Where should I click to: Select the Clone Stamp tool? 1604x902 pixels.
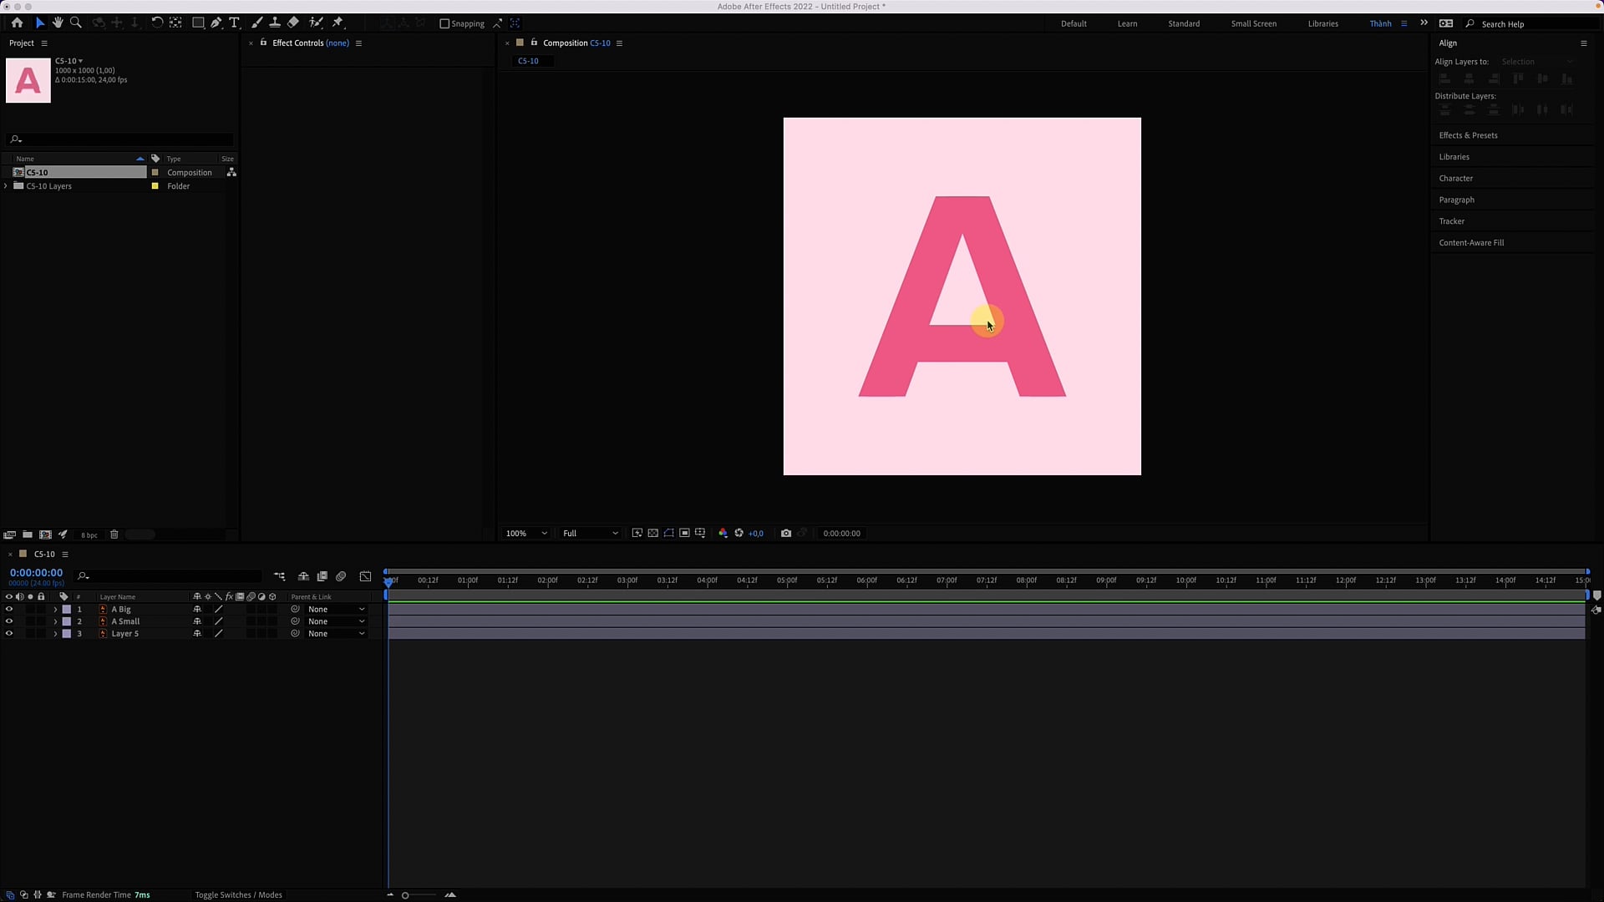point(275,23)
